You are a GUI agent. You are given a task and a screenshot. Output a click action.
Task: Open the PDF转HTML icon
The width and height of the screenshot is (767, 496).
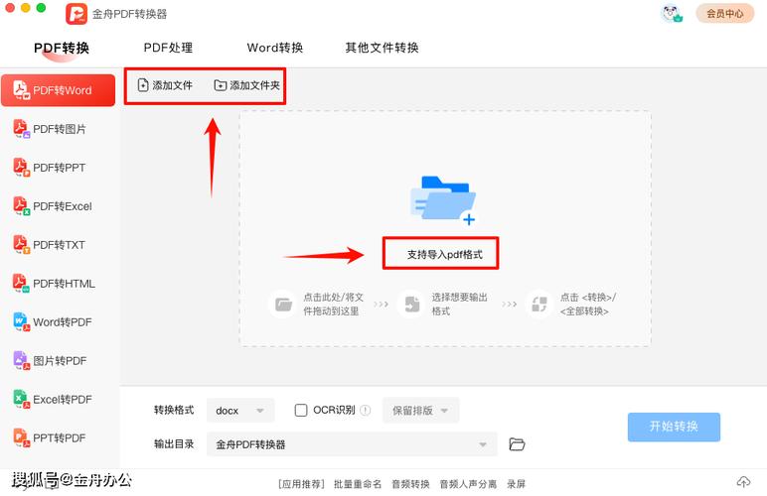(x=21, y=283)
